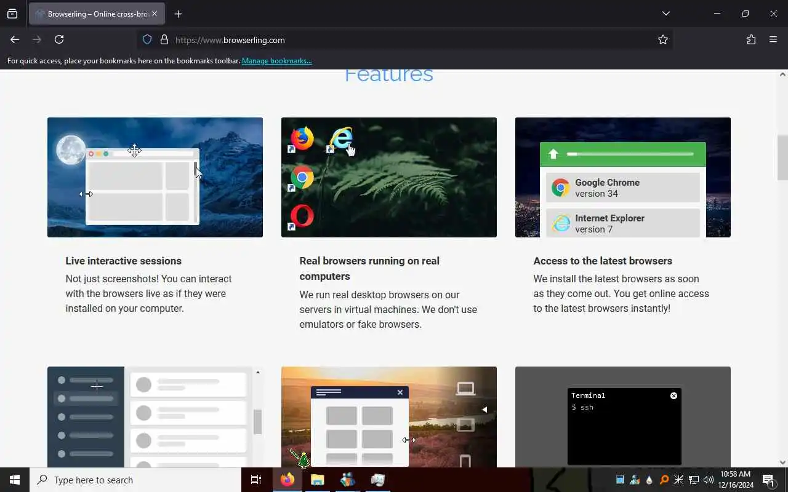Open File Explorer from the taskbar
788x492 pixels.
click(317, 480)
